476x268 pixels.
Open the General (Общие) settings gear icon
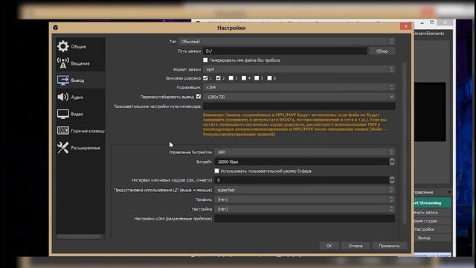[x=62, y=46]
